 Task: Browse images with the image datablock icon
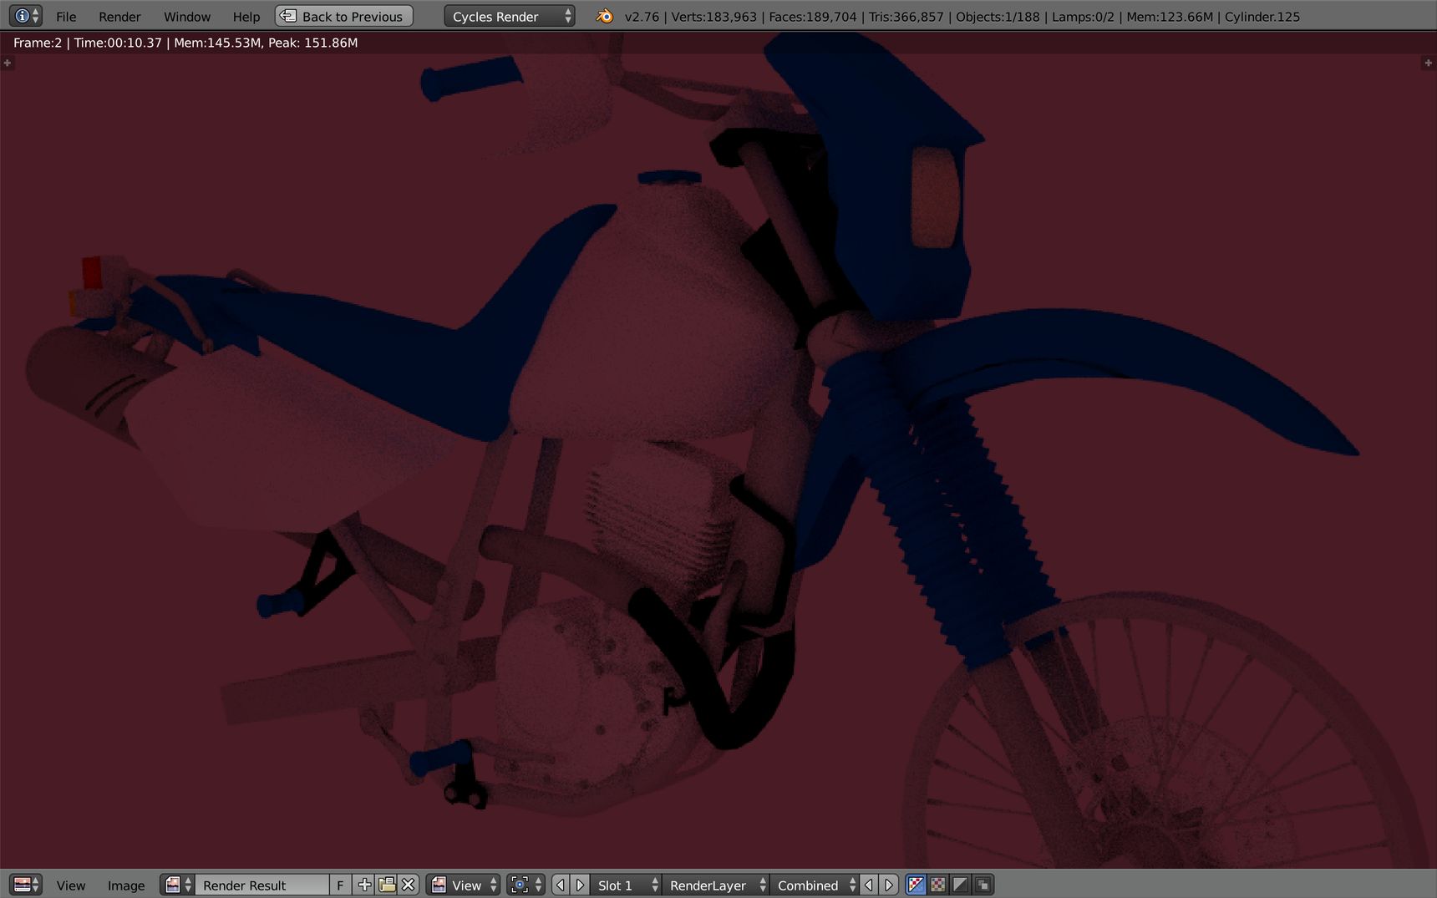[178, 885]
